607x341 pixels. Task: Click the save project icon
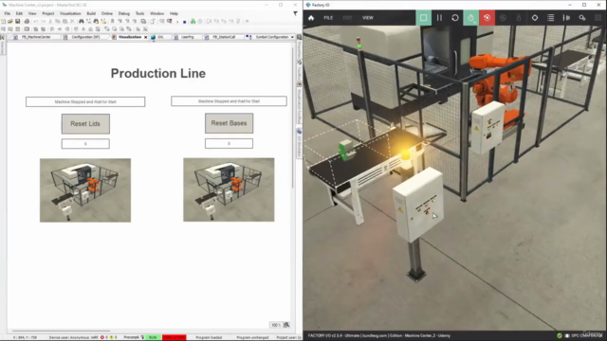pos(17,21)
